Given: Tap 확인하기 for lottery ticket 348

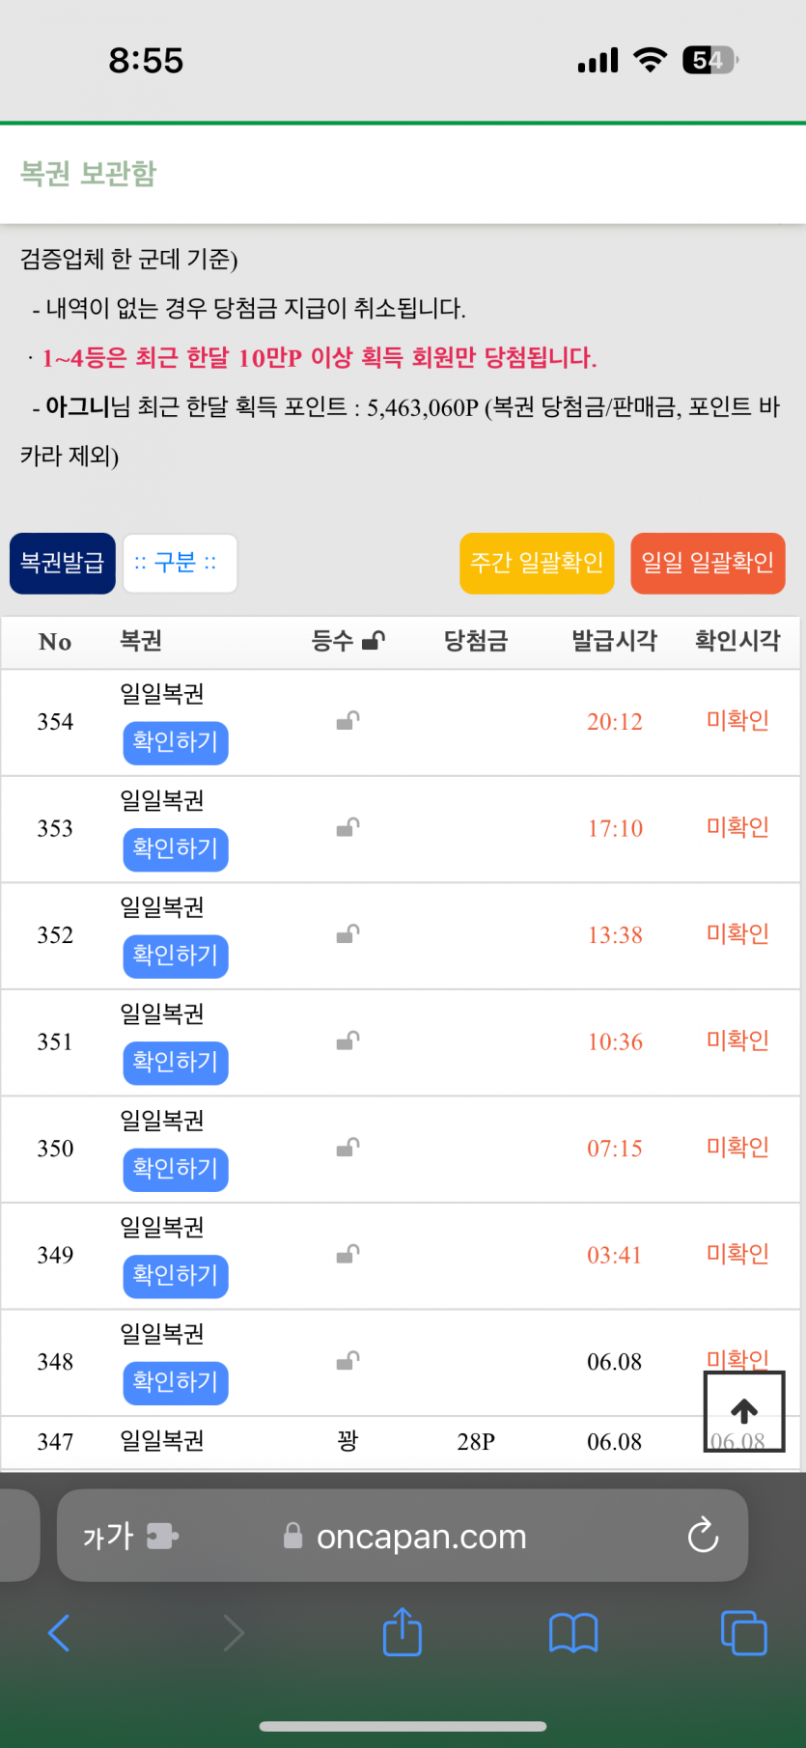Looking at the screenshot, I should 176,1382.
